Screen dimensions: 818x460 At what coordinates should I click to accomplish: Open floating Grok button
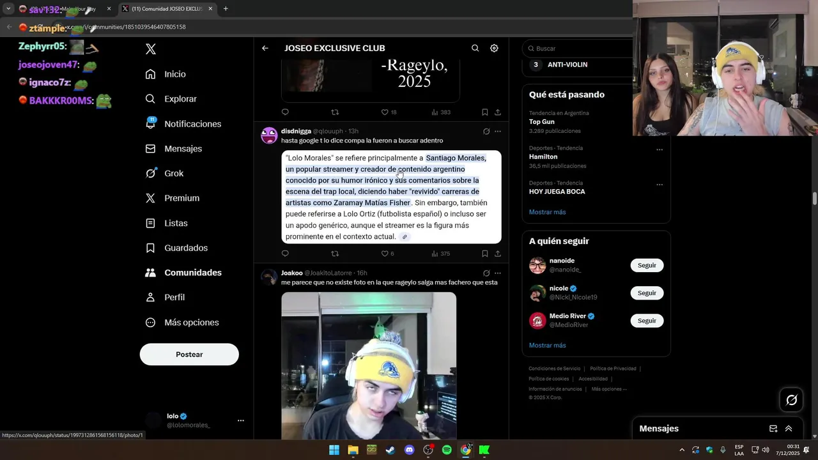[x=792, y=400]
